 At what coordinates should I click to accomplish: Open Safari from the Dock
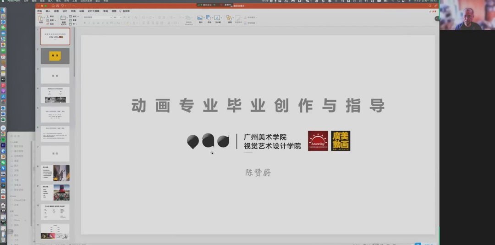coord(3,22)
